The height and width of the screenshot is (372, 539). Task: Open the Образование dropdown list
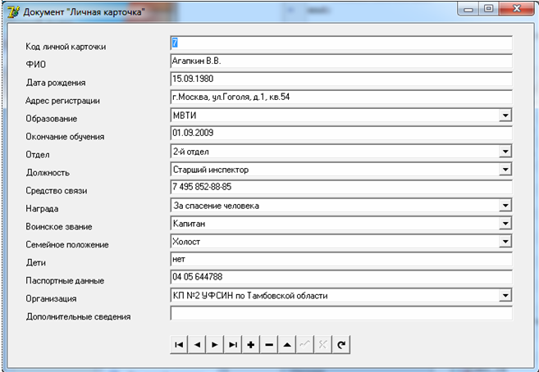[x=505, y=116]
